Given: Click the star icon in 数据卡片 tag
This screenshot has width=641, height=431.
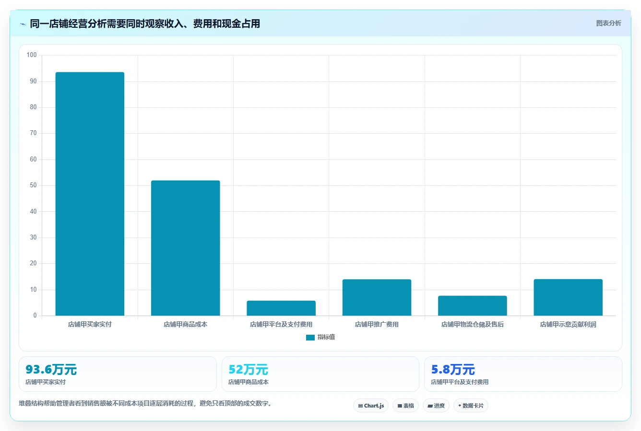Looking at the screenshot, I should click(460, 406).
